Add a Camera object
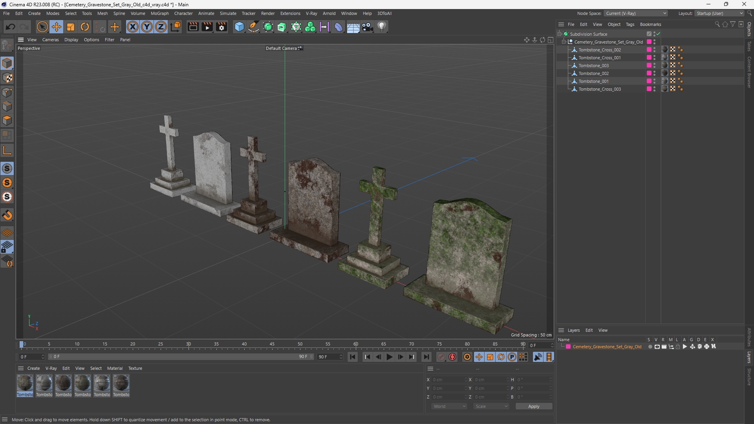754x424 pixels. click(368, 27)
